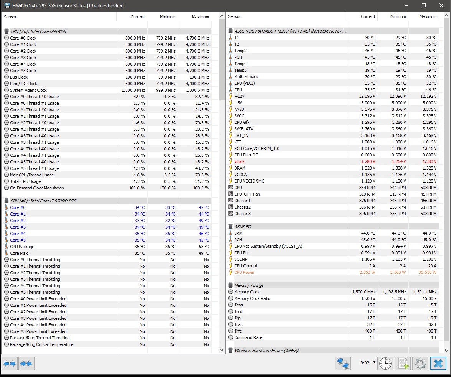The width and height of the screenshot is (451, 377).
Task: Click right panel Sensor column header
Action: coord(286,16)
